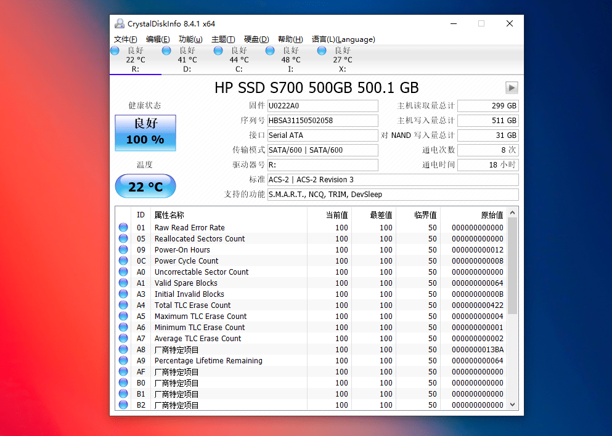Switch to the 27 °C X: drive tab

point(342,60)
